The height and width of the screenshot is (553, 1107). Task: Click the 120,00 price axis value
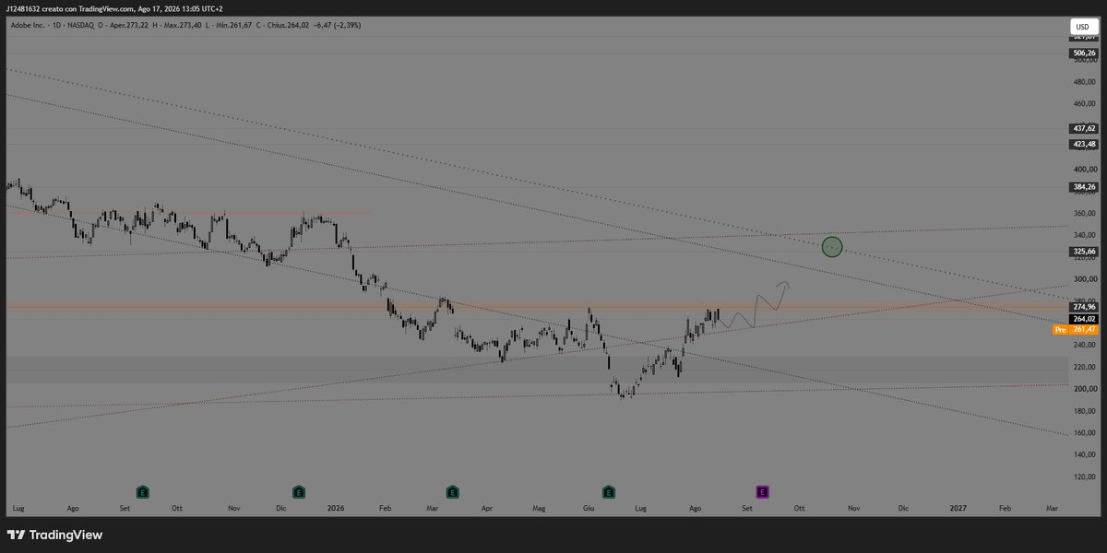[1085, 477]
